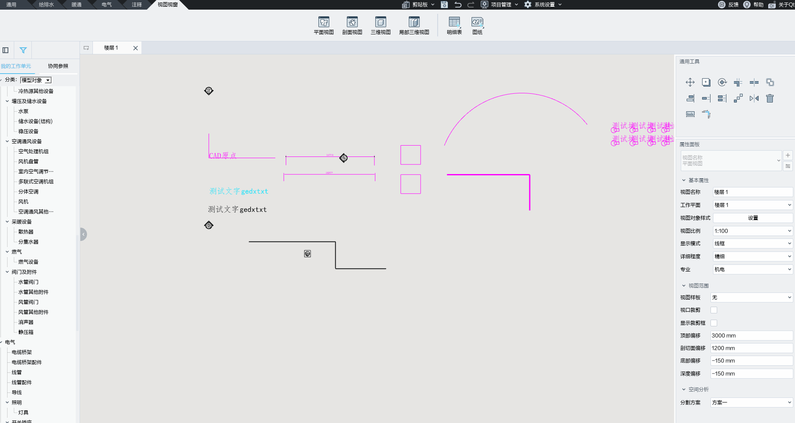Image resolution: width=795 pixels, height=423 pixels.
Task: Open the 分类 模型对象 dropdown
Action: tap(36, 80)
